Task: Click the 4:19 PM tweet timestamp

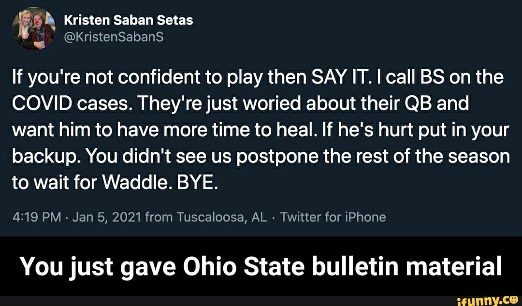Action: tap(36, 217)
